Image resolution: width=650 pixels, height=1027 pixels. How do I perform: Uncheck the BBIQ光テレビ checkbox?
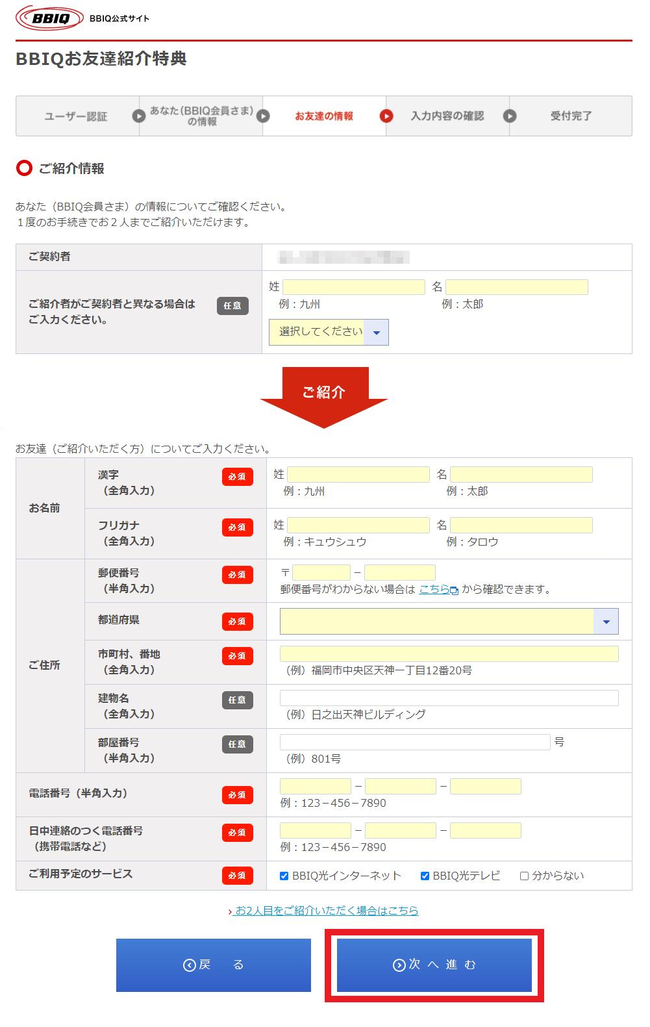425,876
